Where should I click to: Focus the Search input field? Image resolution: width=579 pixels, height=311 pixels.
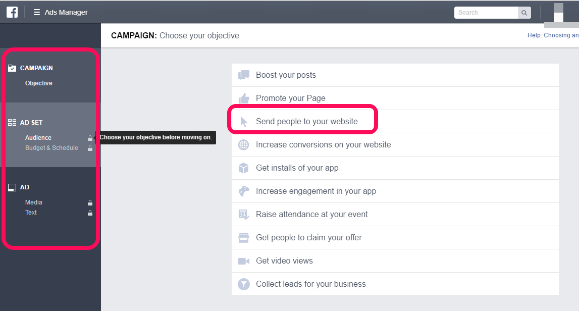[486, 13]
